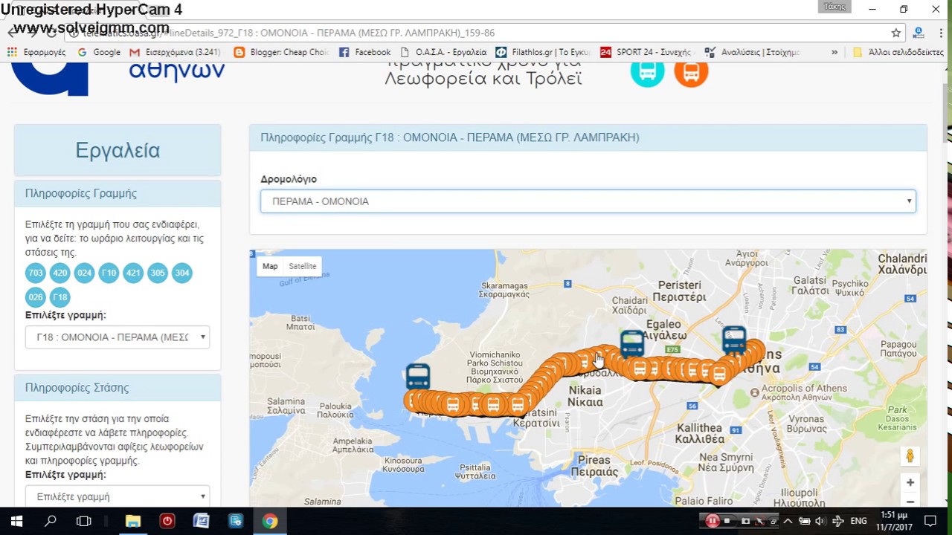
Task: Click the Chrome profile icon beside the star
Action: click(x=919, y=33)
